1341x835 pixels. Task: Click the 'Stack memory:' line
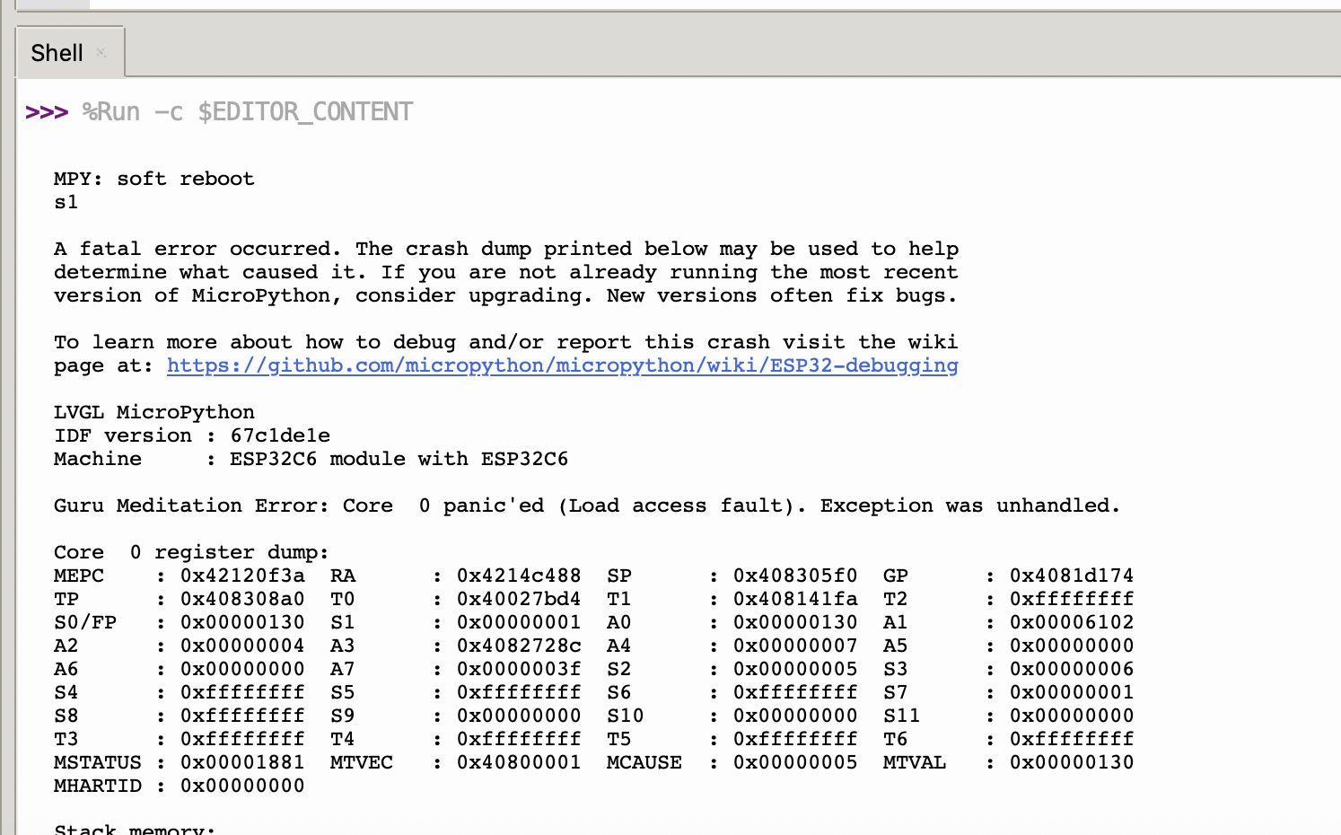pos(135,829)
